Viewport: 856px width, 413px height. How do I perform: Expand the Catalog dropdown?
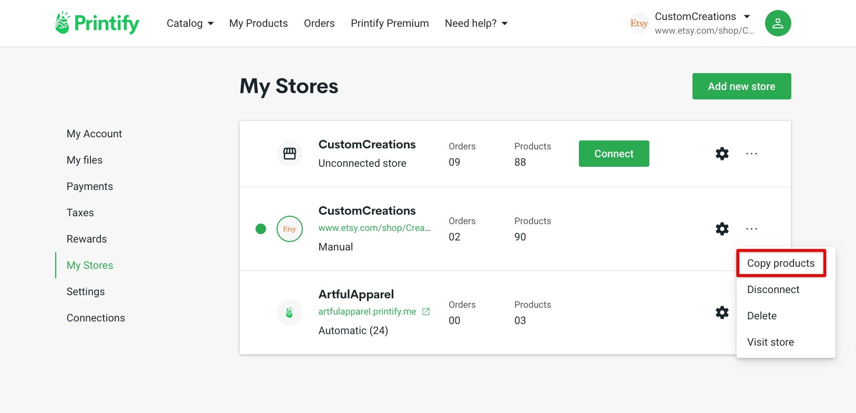pyautogui.click(x=190, y=23)
